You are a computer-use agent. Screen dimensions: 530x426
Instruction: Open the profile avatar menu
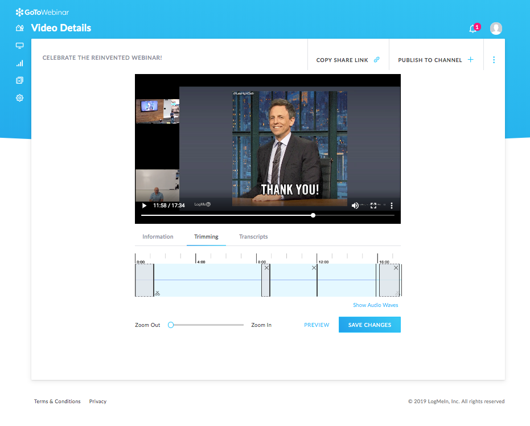tap(495, 28)
